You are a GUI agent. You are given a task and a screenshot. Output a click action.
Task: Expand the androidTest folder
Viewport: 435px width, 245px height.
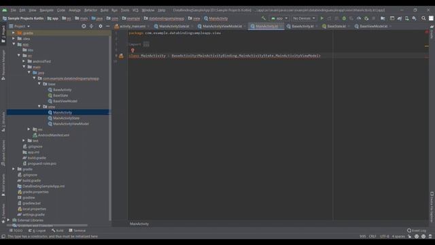(24, 61)
